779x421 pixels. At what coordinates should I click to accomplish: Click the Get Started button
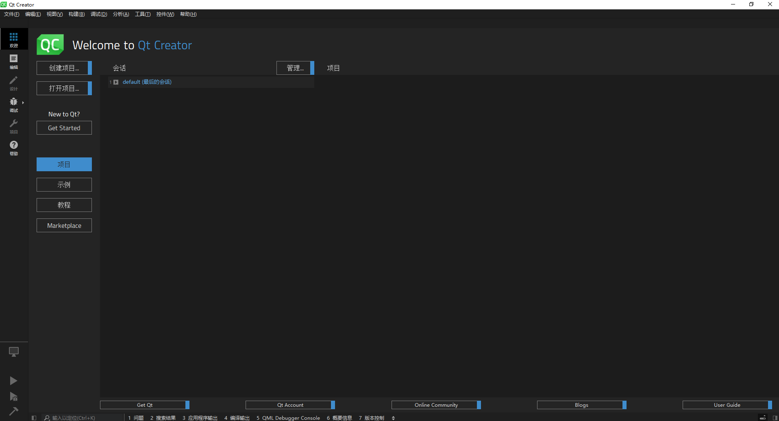(64, 128)
